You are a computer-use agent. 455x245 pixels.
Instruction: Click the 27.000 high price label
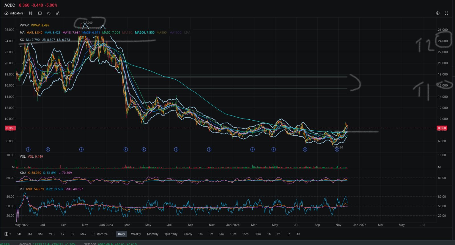click(x=88, y=23)
